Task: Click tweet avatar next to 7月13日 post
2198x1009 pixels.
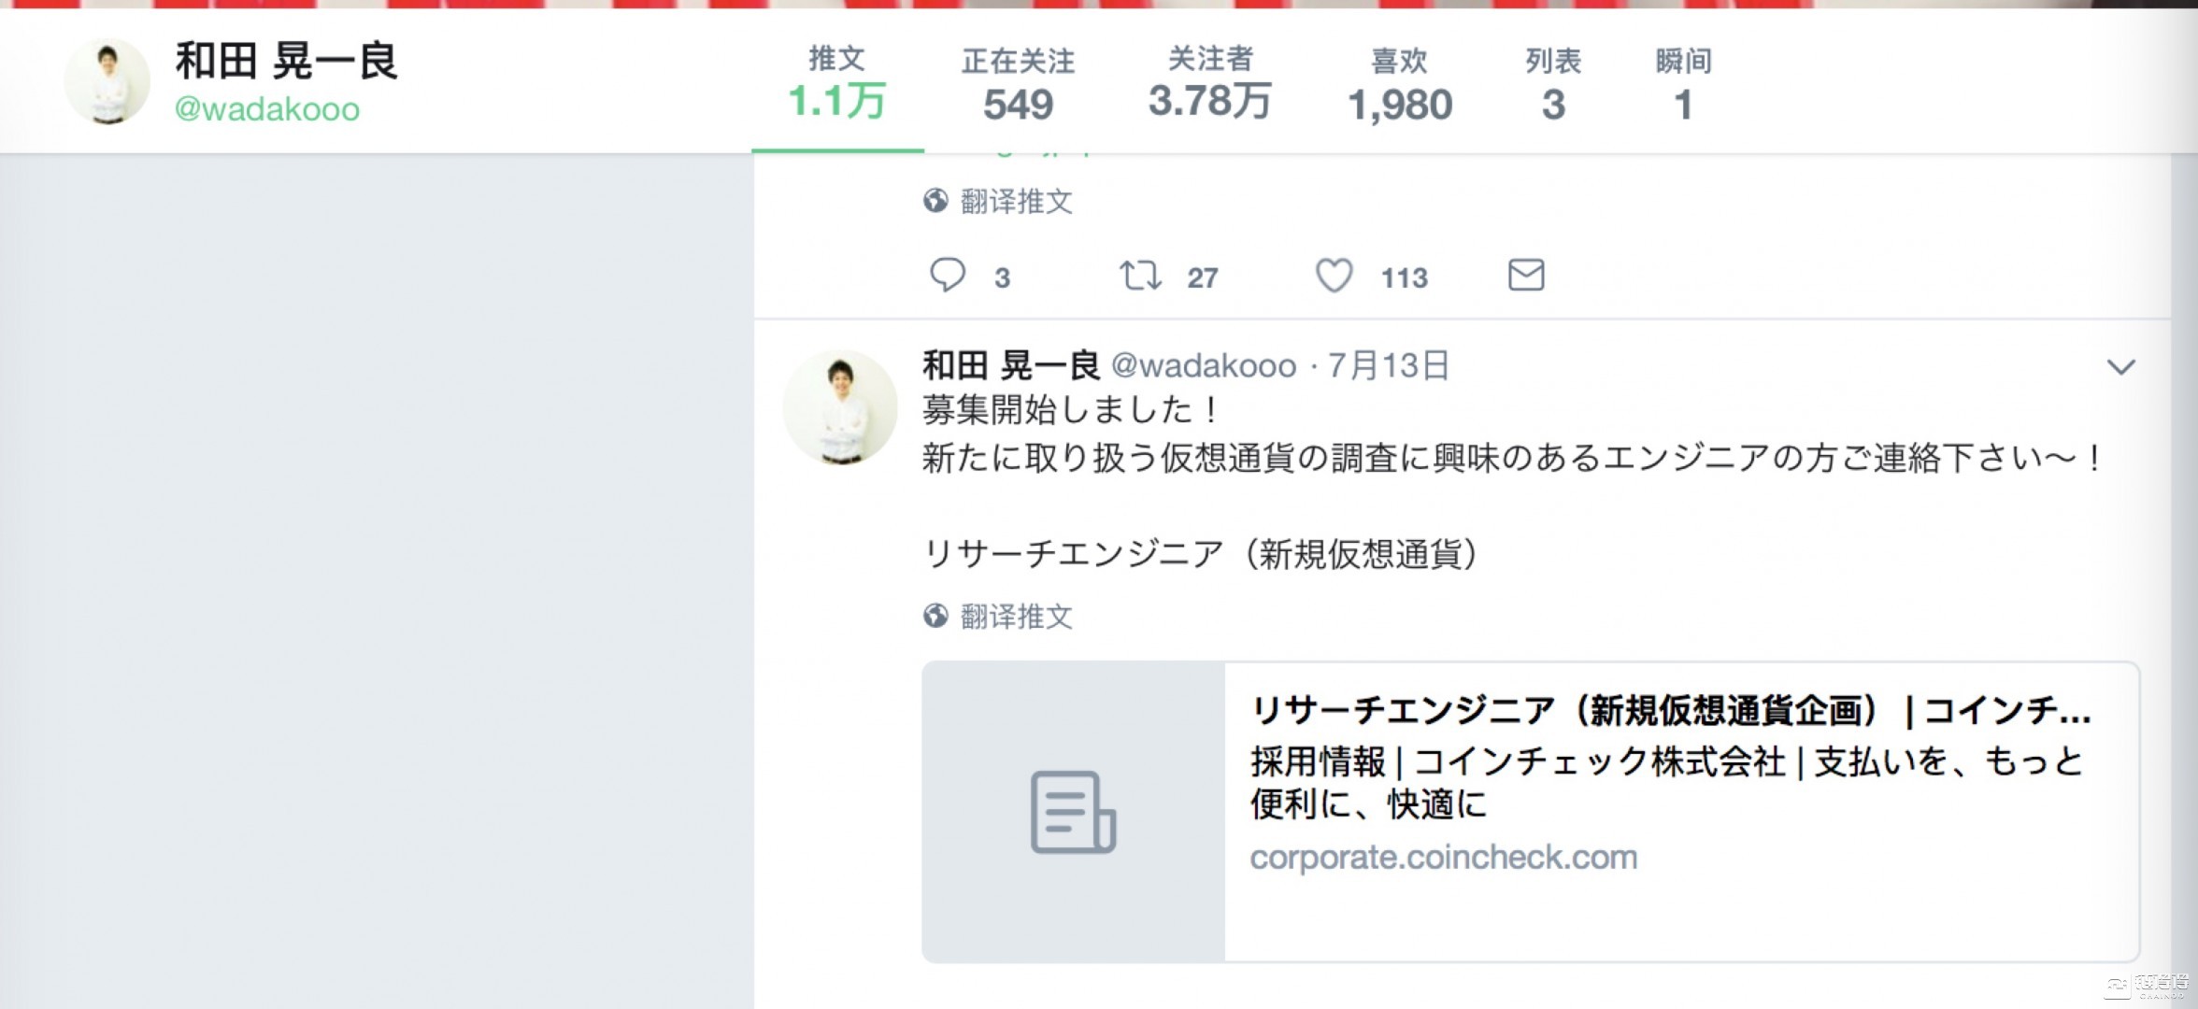Action: (839, 407)
